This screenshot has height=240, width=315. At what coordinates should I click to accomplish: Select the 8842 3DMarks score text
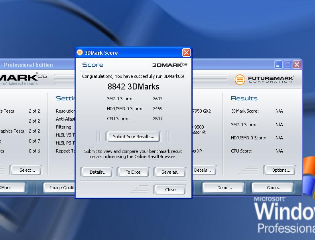134,87
